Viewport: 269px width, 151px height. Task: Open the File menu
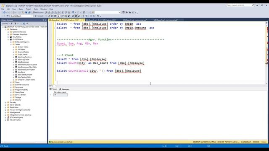pyautogui.click(x=3, y=9)
